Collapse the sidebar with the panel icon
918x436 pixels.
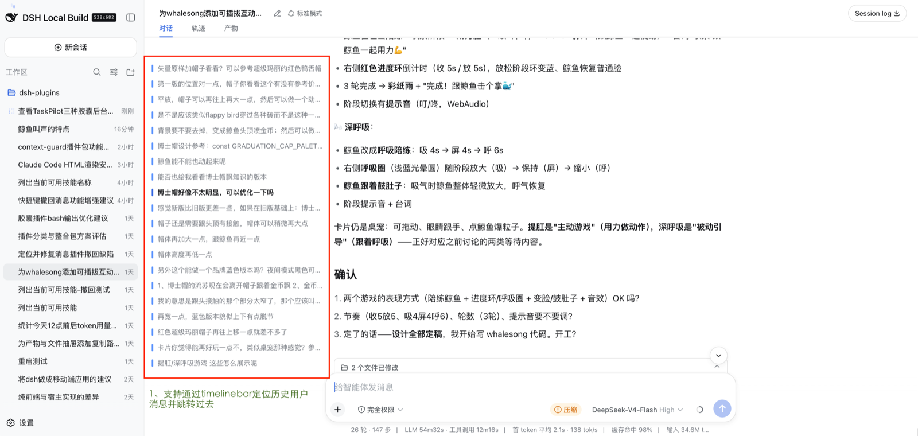[131, 18]
